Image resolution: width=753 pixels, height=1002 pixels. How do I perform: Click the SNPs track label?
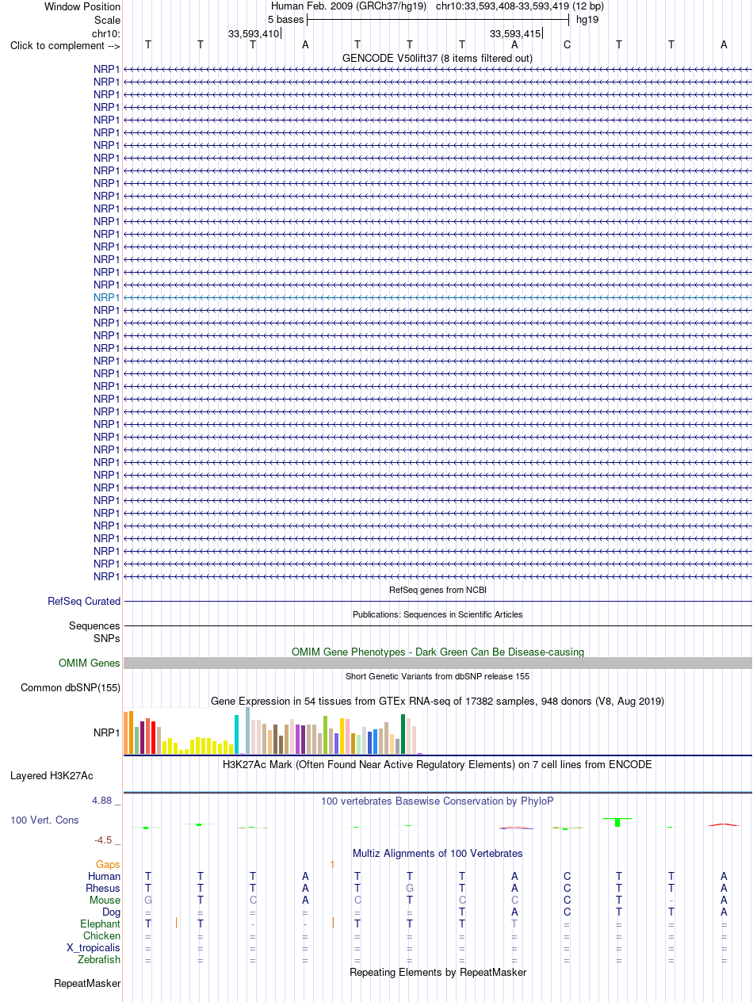[107, 637]
